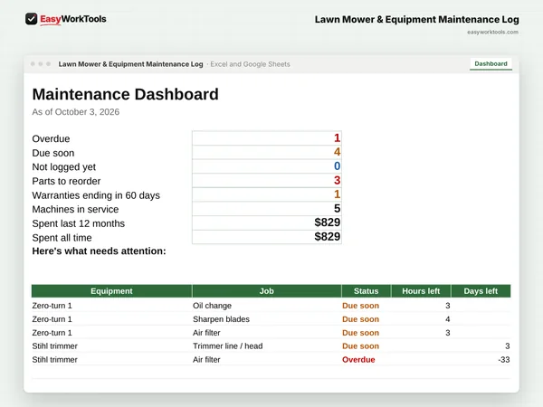Click the Job column header
Screen dimensions: 543x407
click(x=267, y=291)
